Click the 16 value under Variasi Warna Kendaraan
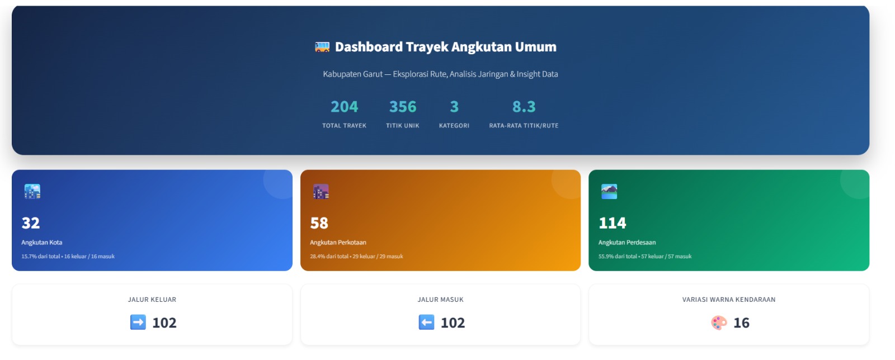895x360 pixels. point(742,323)
